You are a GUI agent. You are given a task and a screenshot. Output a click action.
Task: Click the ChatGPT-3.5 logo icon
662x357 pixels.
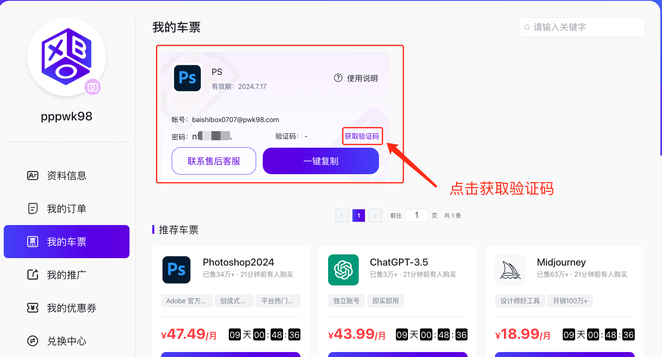click(343, 270)
